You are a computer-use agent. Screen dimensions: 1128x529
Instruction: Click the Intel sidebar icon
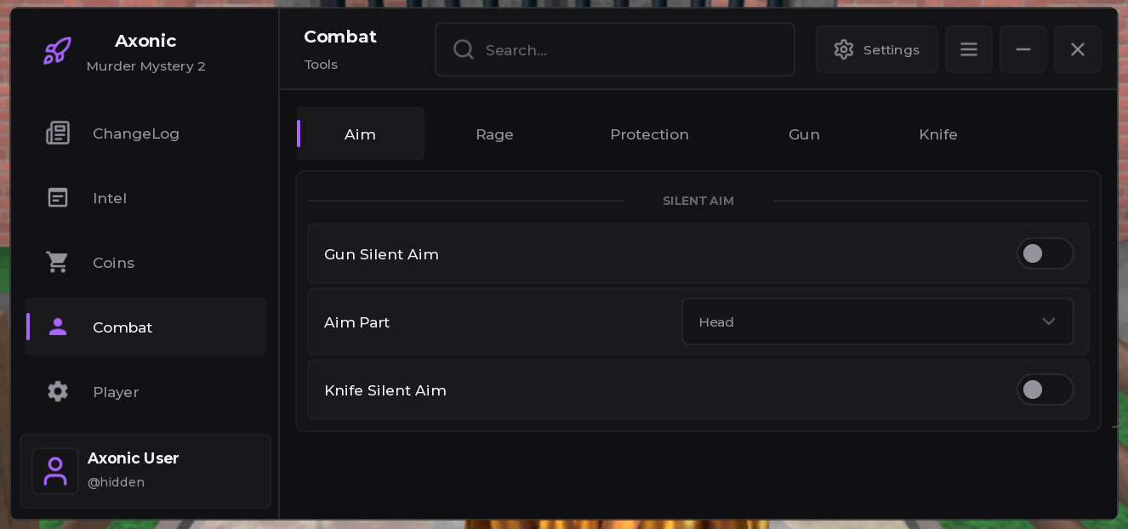point(58,197)
